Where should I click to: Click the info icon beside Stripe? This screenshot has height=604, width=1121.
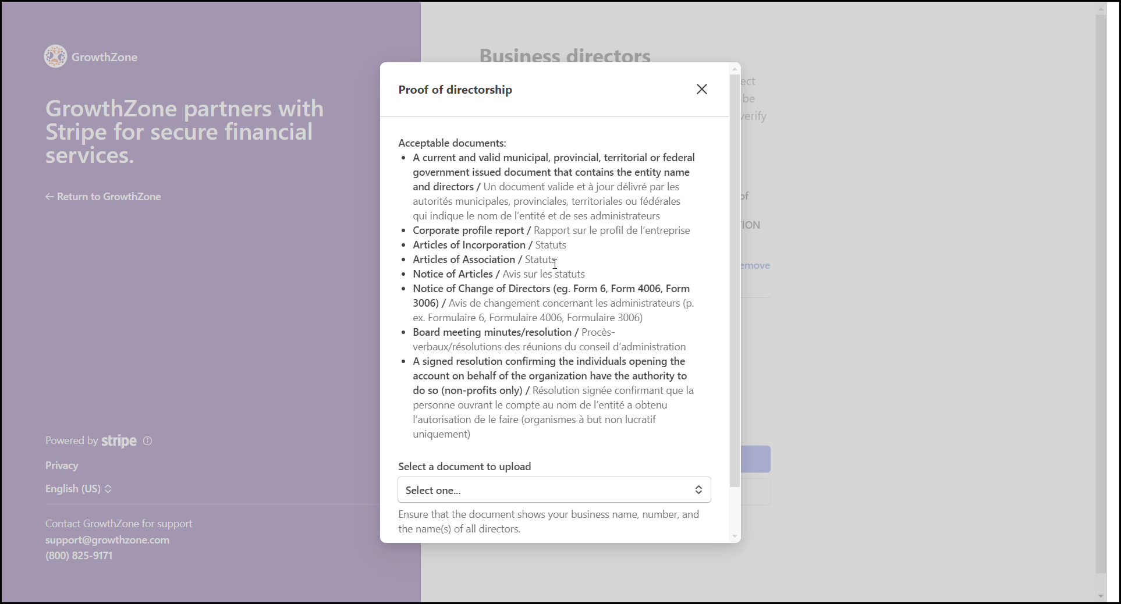(148, 441)
